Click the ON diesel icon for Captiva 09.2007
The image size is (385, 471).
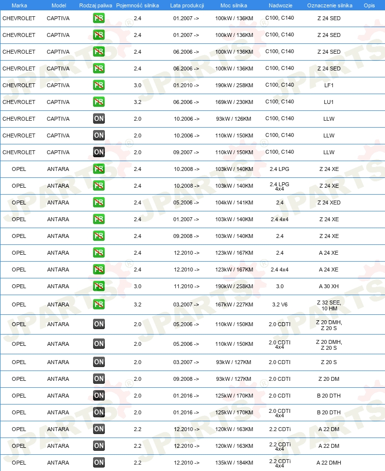(x=99, y=152)
